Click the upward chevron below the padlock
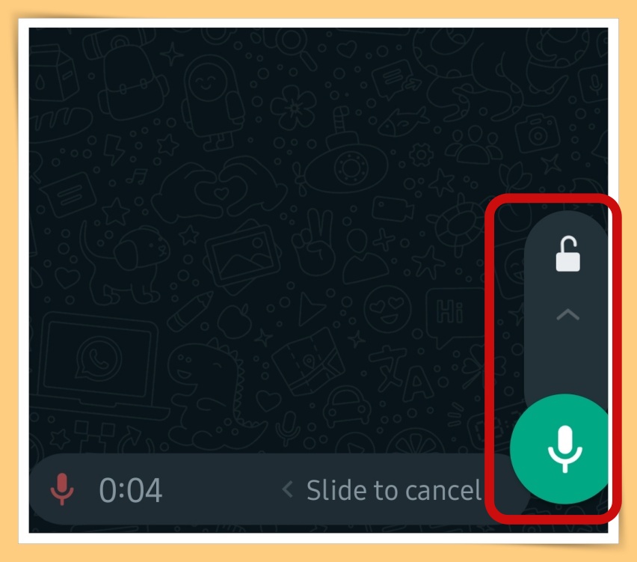Screen dimensions: 637x562 click(x=568, y=315)
